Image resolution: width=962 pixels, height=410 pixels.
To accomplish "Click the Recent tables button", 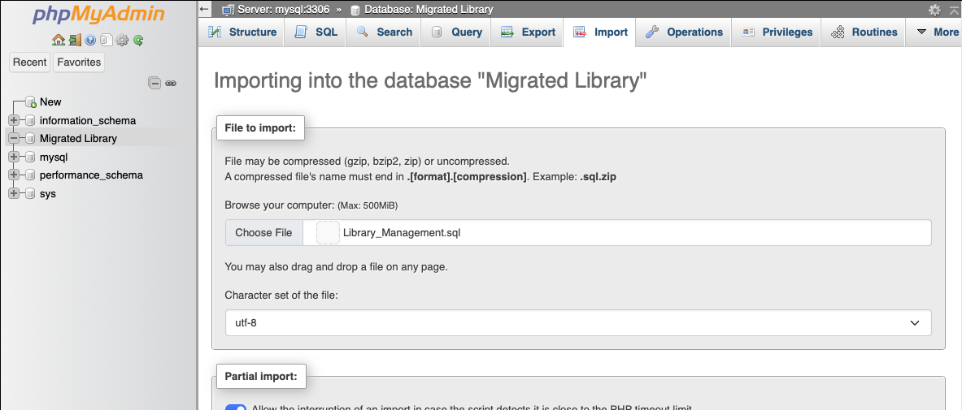I will 30,62.
